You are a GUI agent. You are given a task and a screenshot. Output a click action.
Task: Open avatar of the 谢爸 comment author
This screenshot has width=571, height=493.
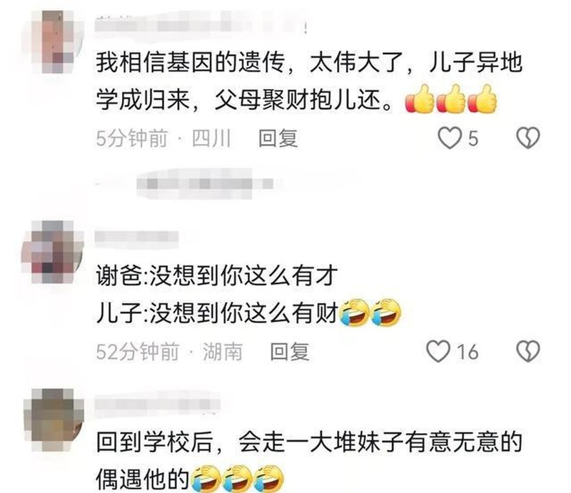click(53, 252)
